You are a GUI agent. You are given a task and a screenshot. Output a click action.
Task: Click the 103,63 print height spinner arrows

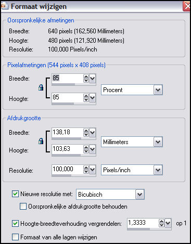(x=86, y=149)
